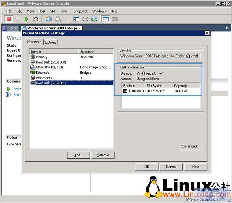This screenshot has width=232, height=203.
Task: Click the Ethernet adapter icon
Action: (33, 72)
